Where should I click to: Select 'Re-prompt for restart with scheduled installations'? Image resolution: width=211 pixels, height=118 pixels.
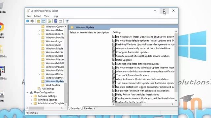143,91
